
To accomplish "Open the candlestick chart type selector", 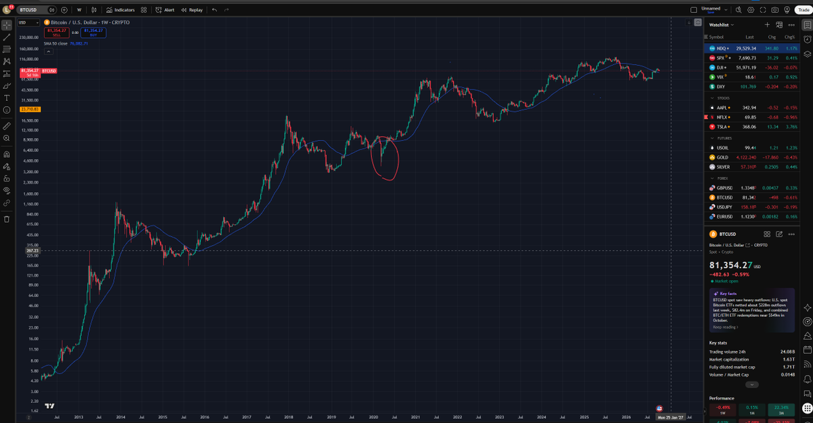I will [x=93, y=10].
